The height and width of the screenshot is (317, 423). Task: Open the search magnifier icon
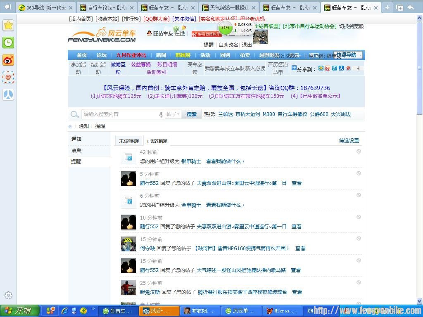click(x=75, y=114)
